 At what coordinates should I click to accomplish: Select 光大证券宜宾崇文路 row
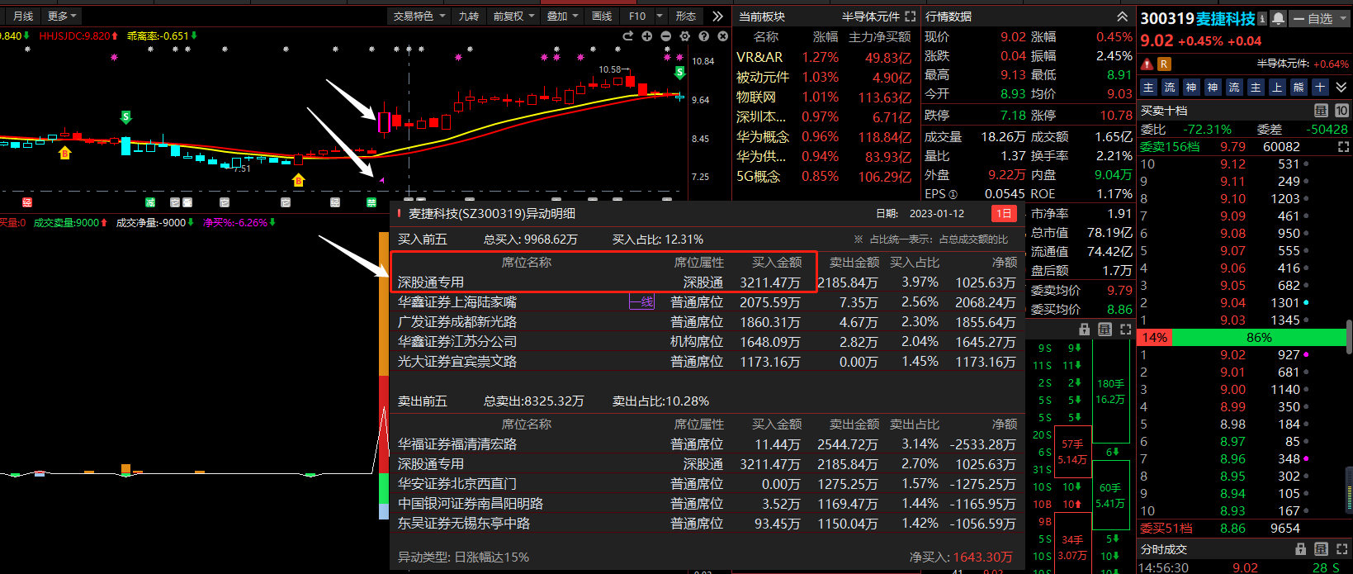tap(707, 362)
